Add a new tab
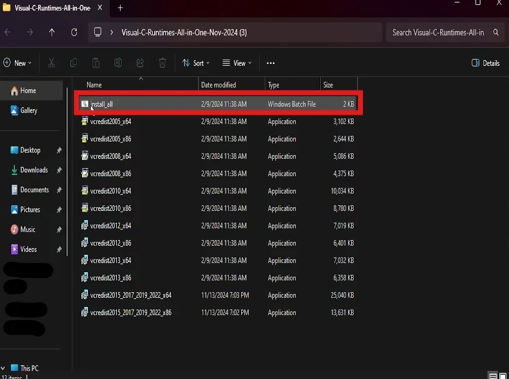 (121, 8)
